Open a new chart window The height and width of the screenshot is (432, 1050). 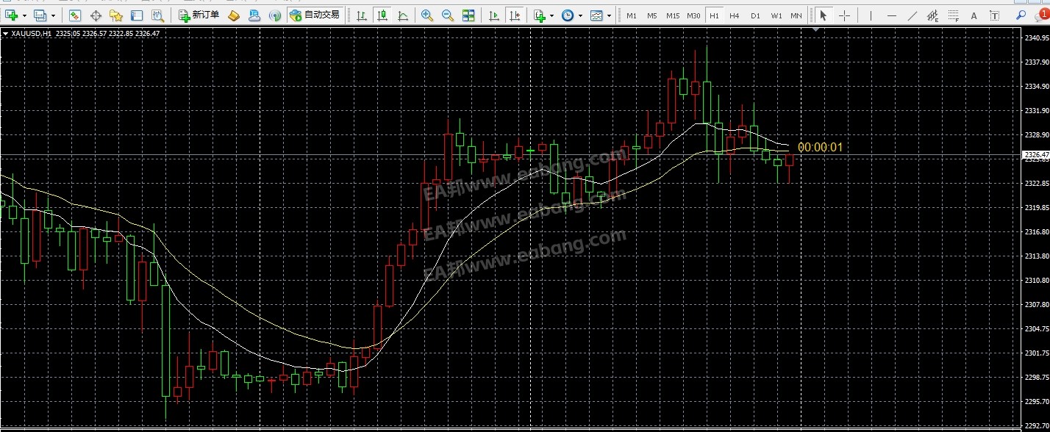pos(11,15)
